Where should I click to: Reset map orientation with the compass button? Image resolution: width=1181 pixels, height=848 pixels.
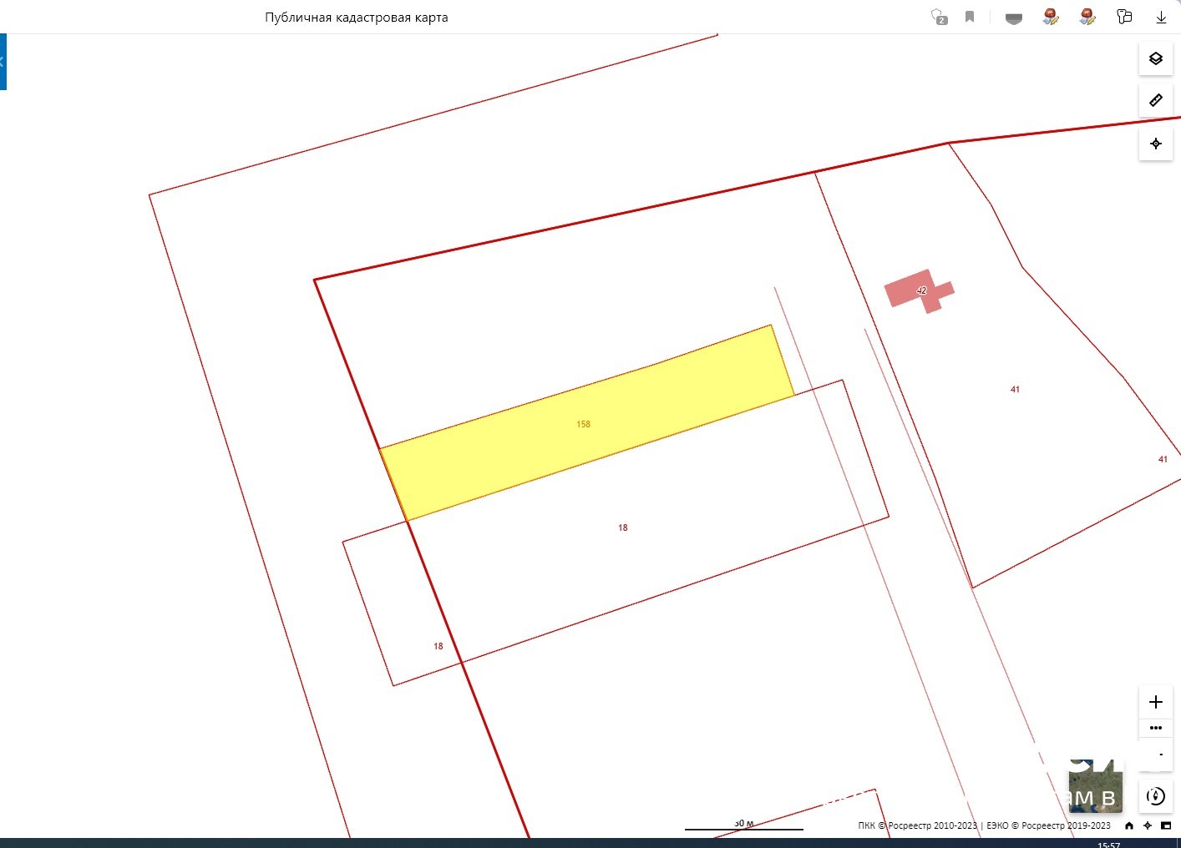pos(1156,796)
